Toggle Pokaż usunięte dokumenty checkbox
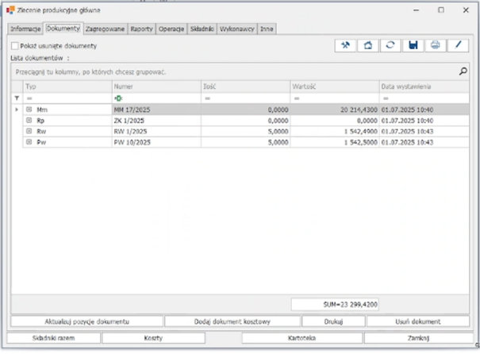 point(15,46)
